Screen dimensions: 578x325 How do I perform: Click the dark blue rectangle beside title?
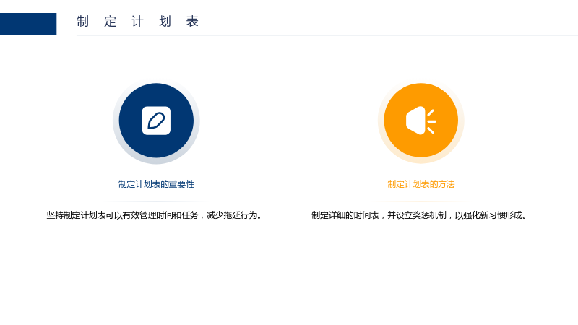28,24
